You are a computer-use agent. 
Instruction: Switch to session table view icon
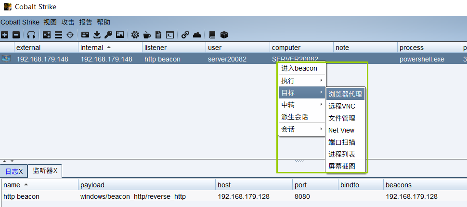(58, 35)
